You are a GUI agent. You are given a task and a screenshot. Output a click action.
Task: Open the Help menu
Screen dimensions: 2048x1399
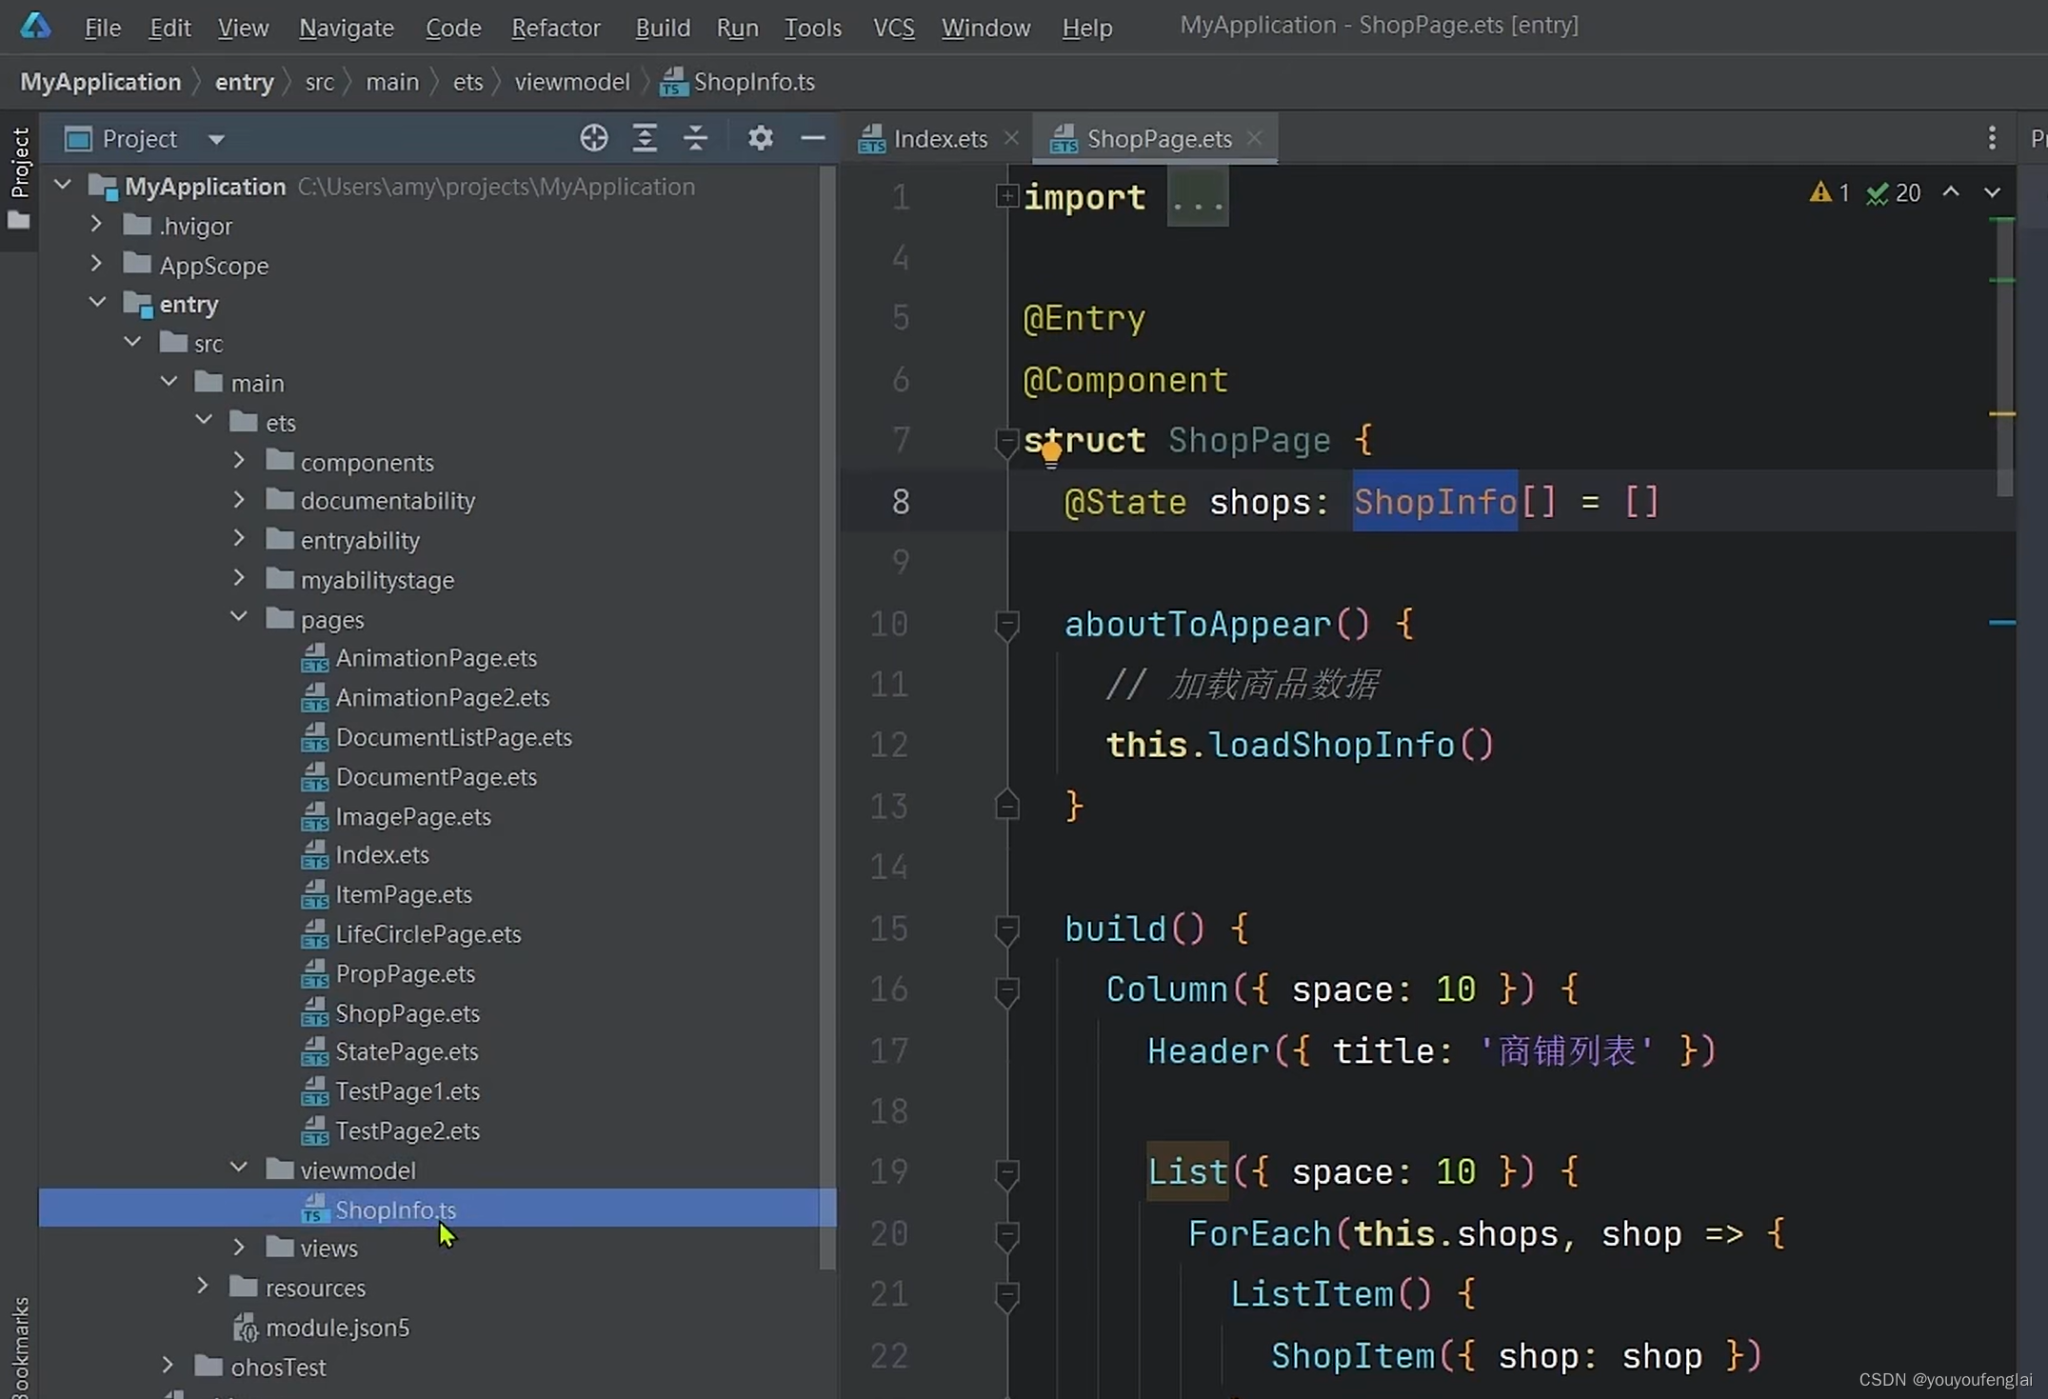(1087, 28)
